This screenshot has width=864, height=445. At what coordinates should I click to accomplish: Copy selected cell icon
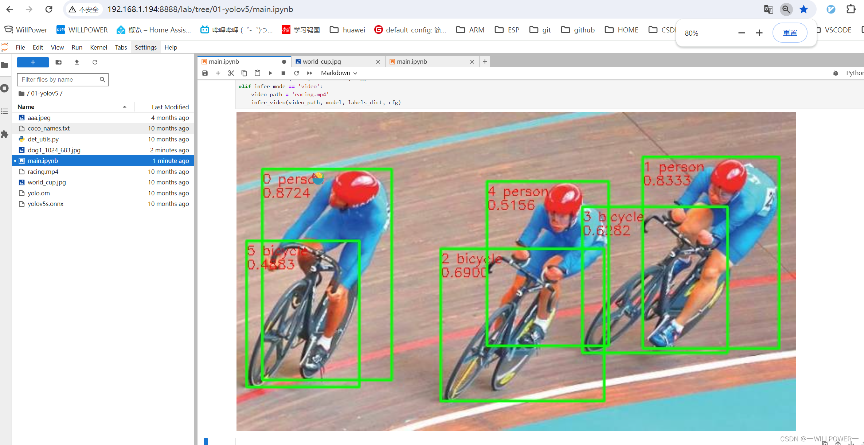[244, 73]
